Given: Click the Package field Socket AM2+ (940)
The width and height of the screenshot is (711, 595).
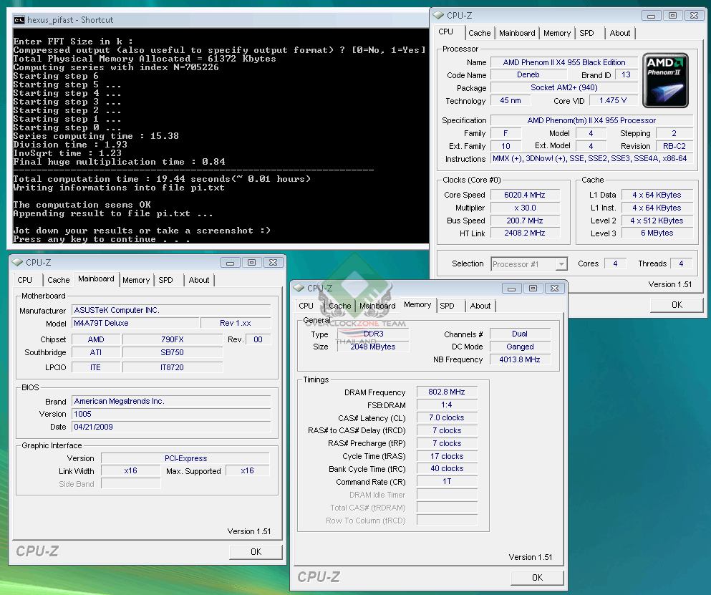Looking at the screenshot, I should (564, 87).
